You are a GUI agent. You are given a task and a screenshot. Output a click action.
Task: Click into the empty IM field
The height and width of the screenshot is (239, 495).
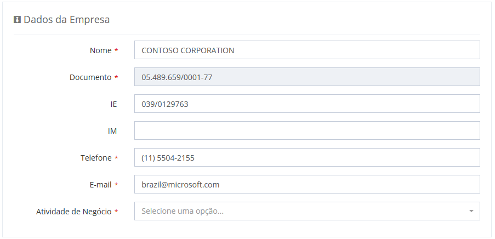tap(307, 130)
